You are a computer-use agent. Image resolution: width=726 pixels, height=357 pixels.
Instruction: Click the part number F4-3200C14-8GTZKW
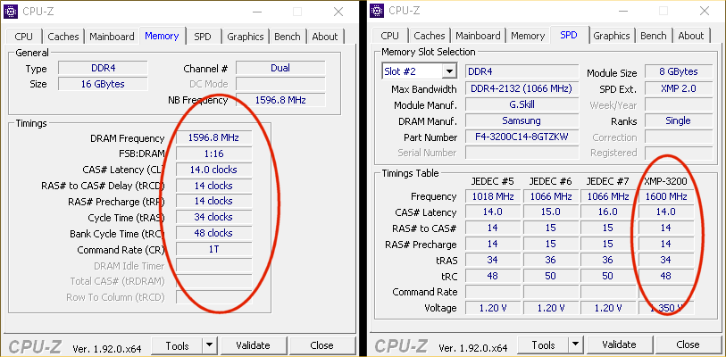[522, 137]
